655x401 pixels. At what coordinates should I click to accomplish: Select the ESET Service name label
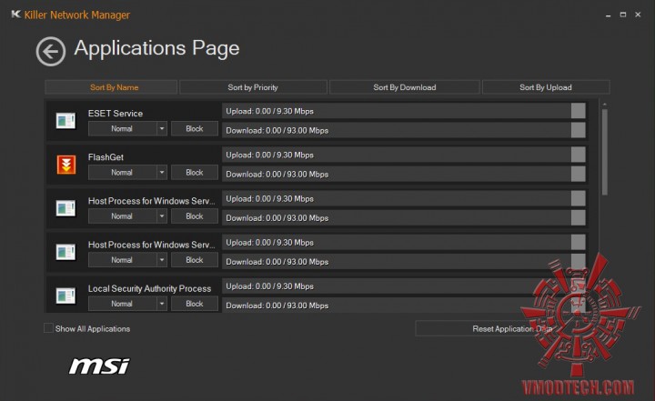click(116, 113)
